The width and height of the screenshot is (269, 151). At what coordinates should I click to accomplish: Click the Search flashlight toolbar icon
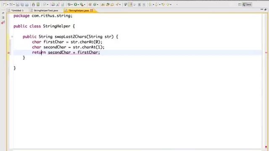pos(118,5)
